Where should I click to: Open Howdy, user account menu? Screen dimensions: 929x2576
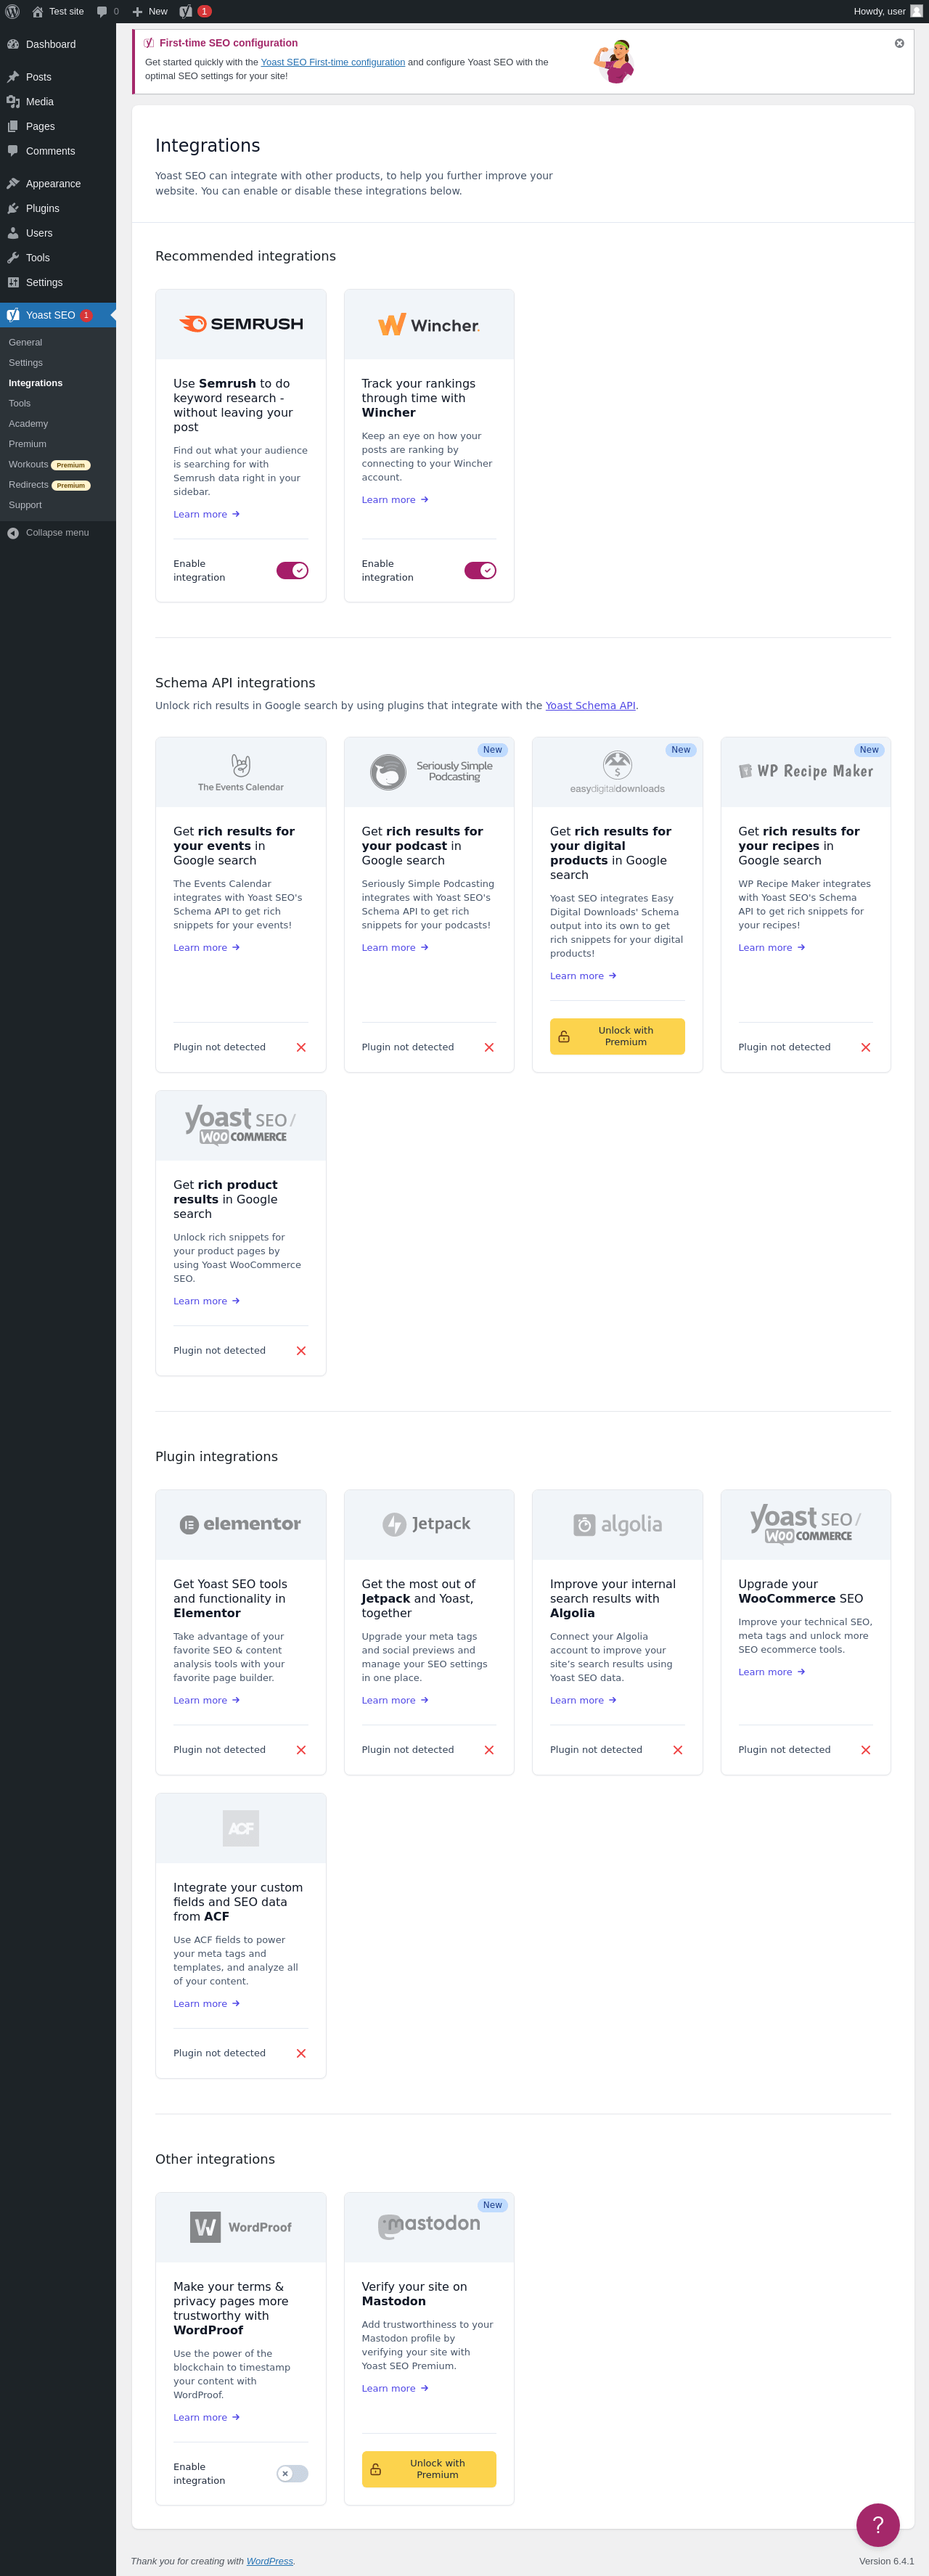tap(888, 11)
